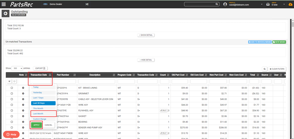The height and width of the screenshot is (139, 294).
Task: Click ADD TO INVOICE/MEMO button
Action: coord(260,42)
